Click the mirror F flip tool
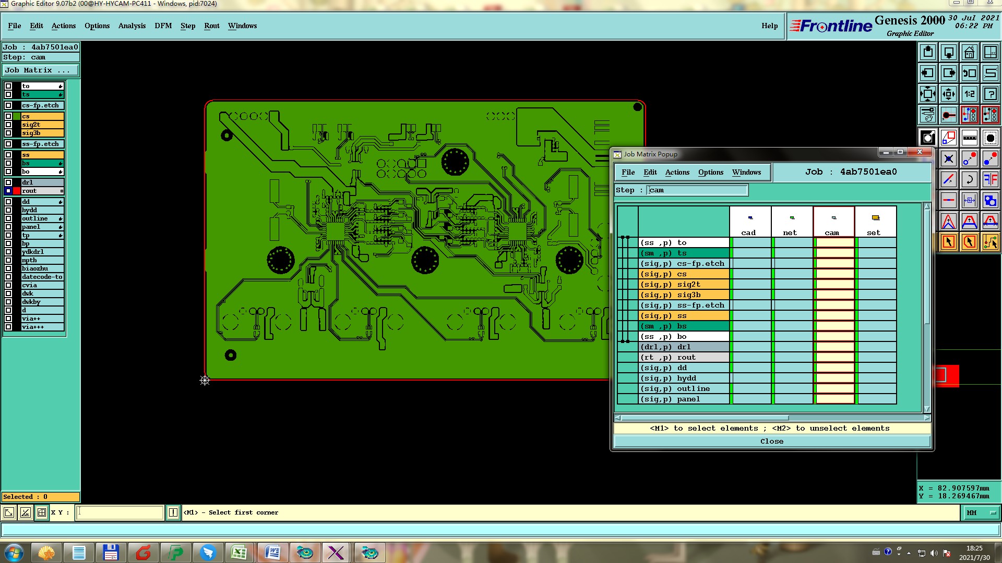The image size is (1002, 563). pos(990,180)
